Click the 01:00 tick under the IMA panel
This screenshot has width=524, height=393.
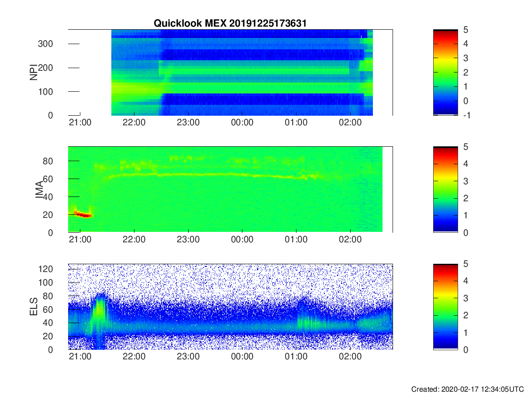click(296, 239)
